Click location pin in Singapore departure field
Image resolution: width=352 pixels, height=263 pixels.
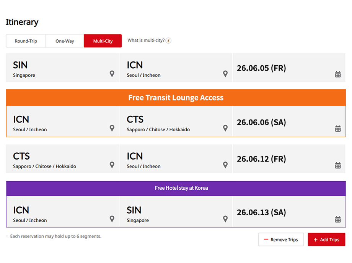pos(112,74)
